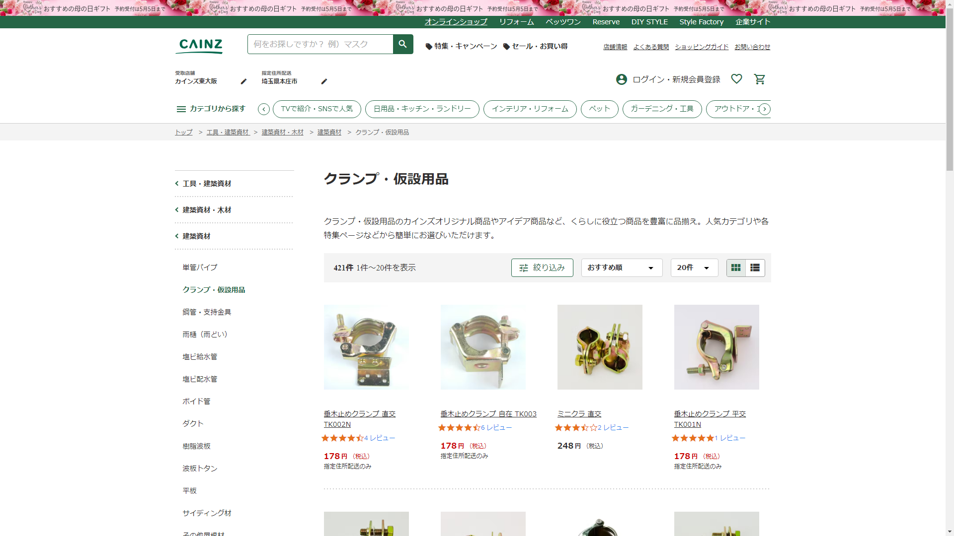
Task: Open the shopping cart icon
Action: pos(759,79)
